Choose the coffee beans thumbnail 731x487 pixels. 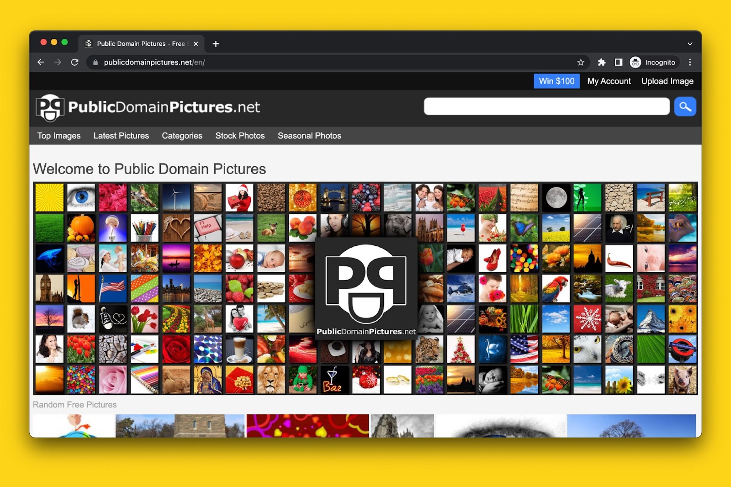[x=271, y=197]
